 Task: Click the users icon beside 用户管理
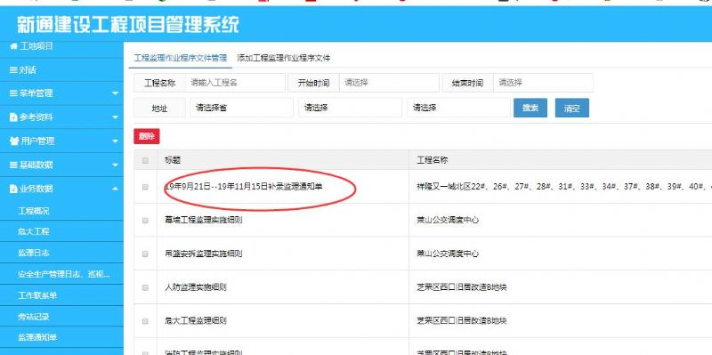14,141
